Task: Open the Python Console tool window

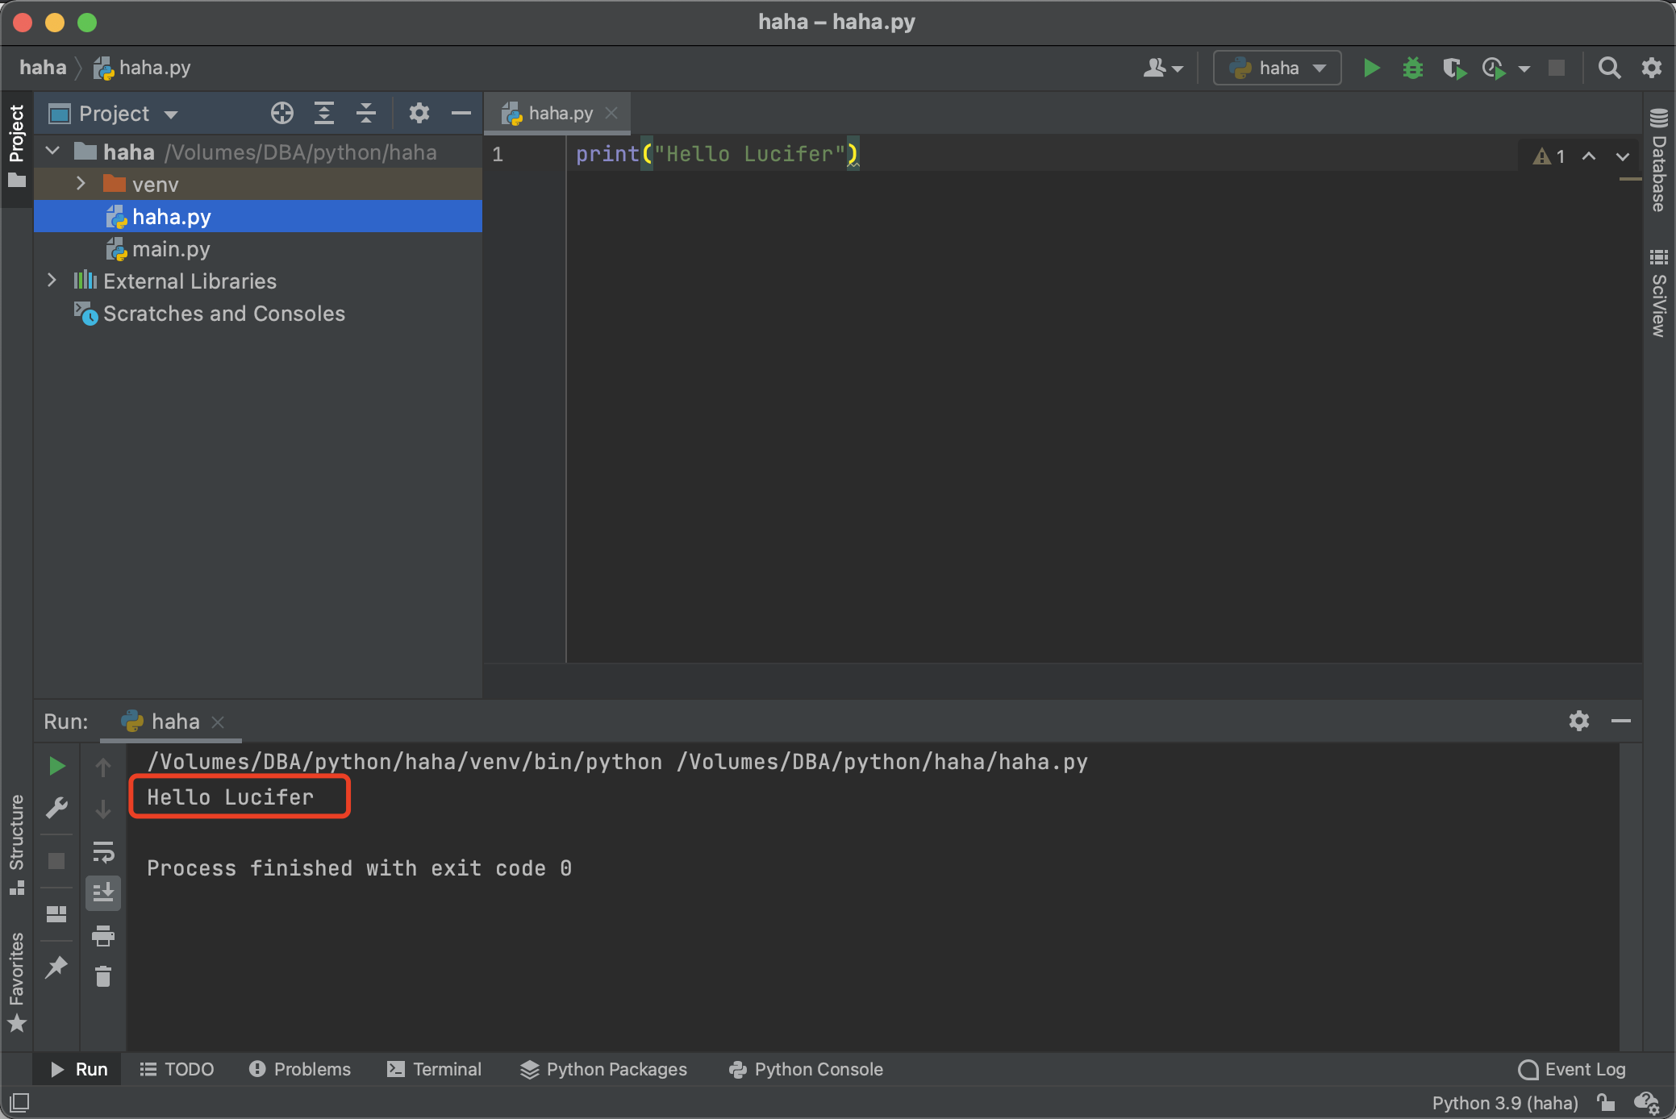Action: 806,1069
